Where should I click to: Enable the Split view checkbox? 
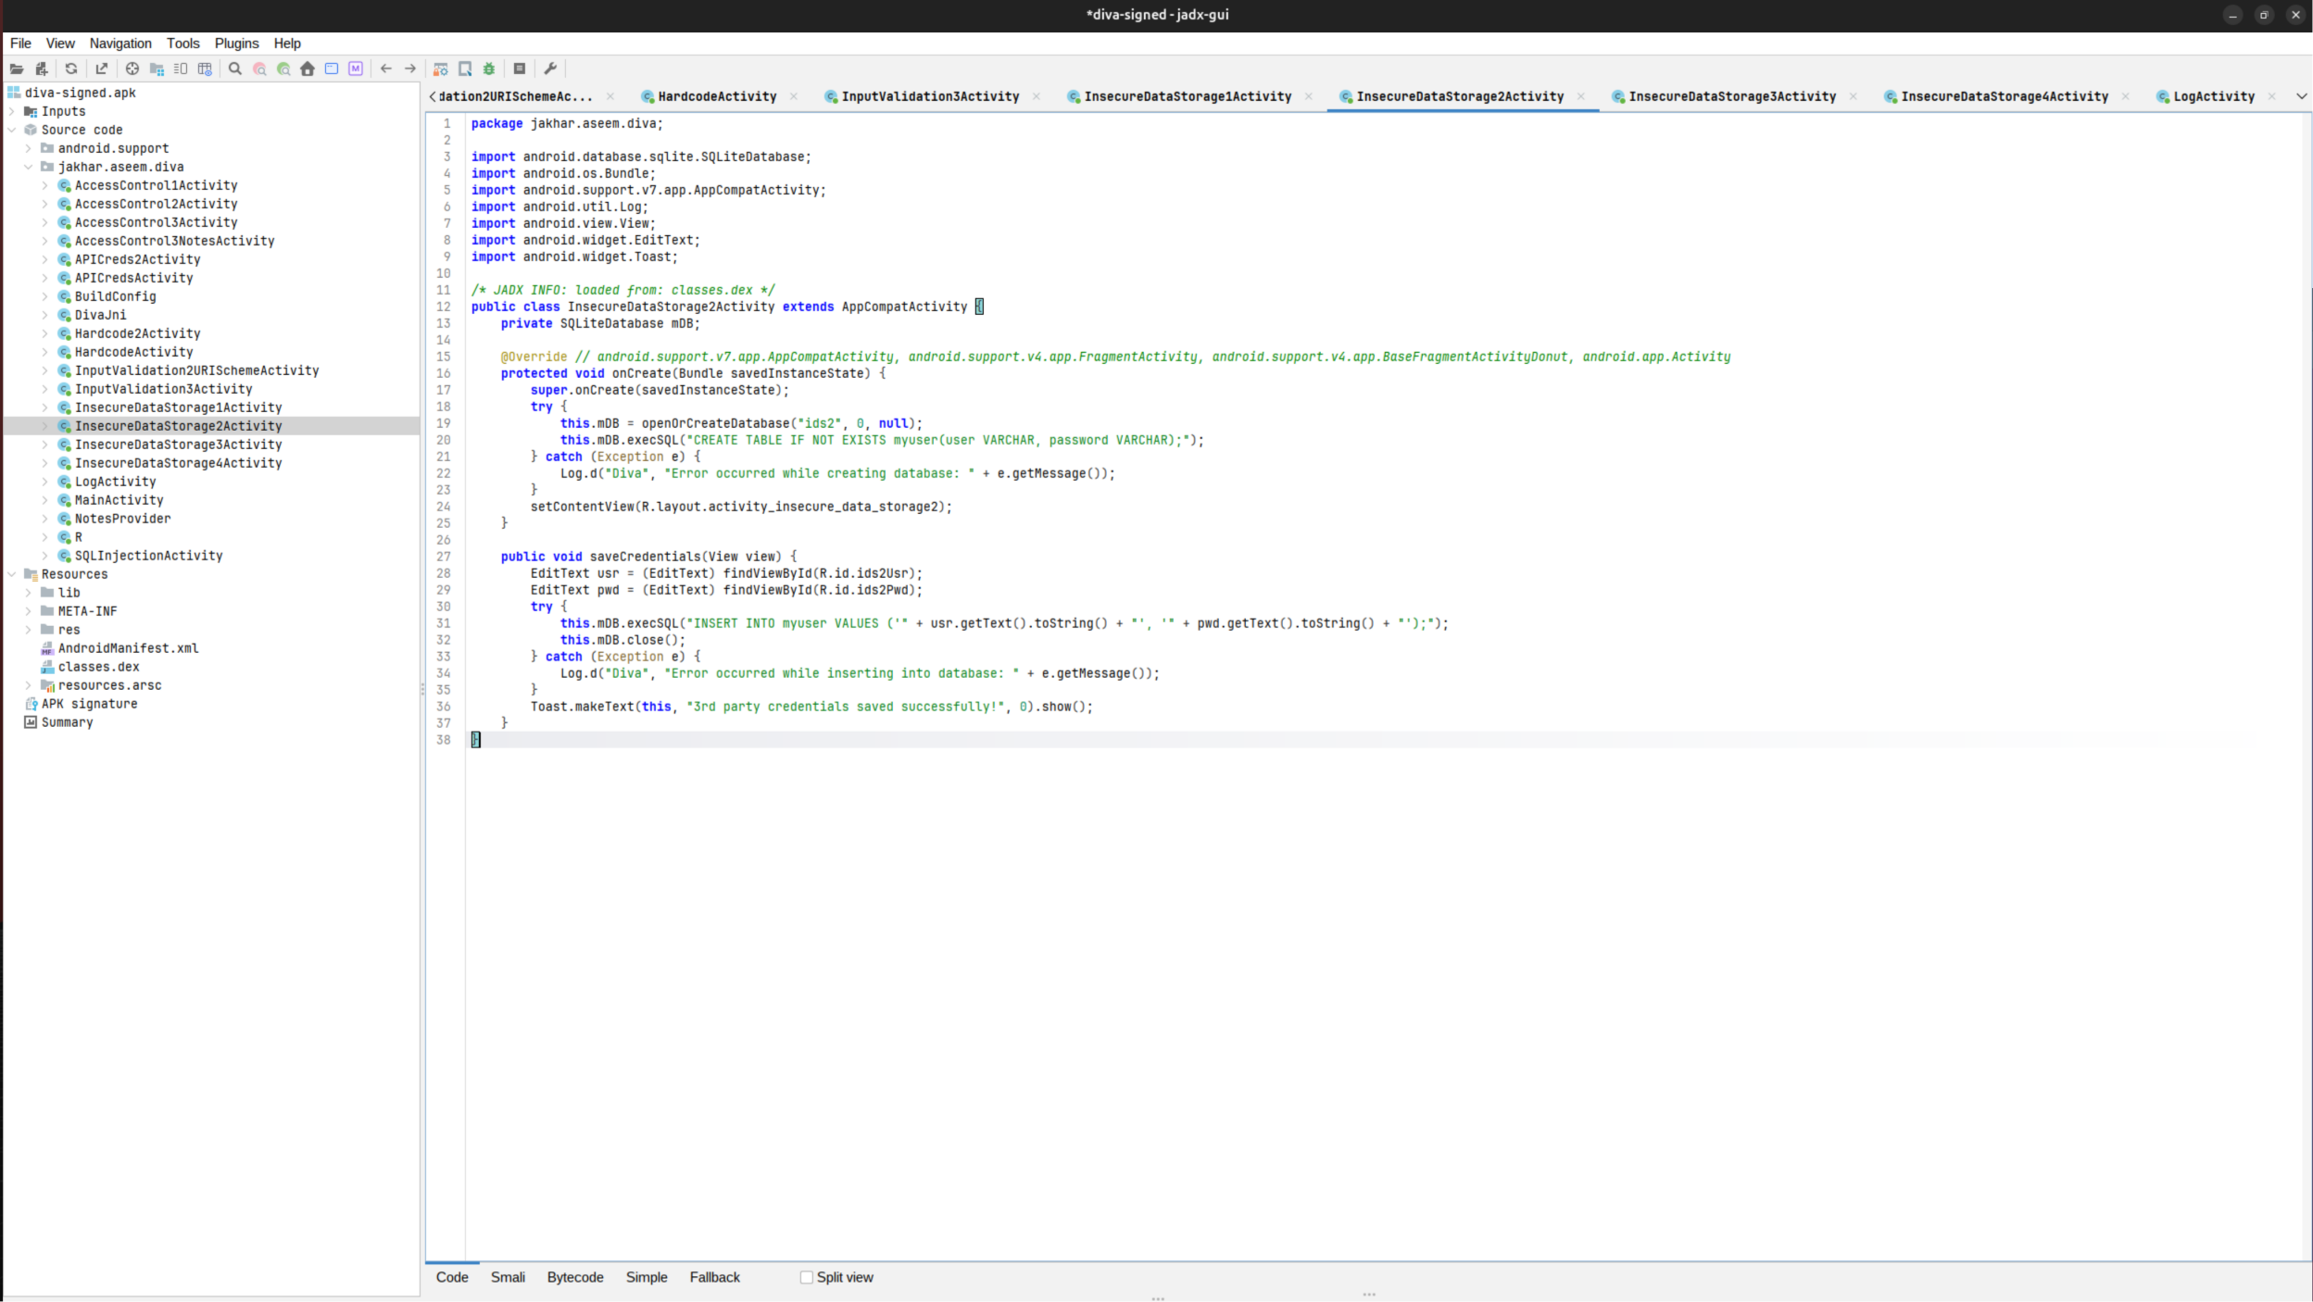coord(807,1277)
